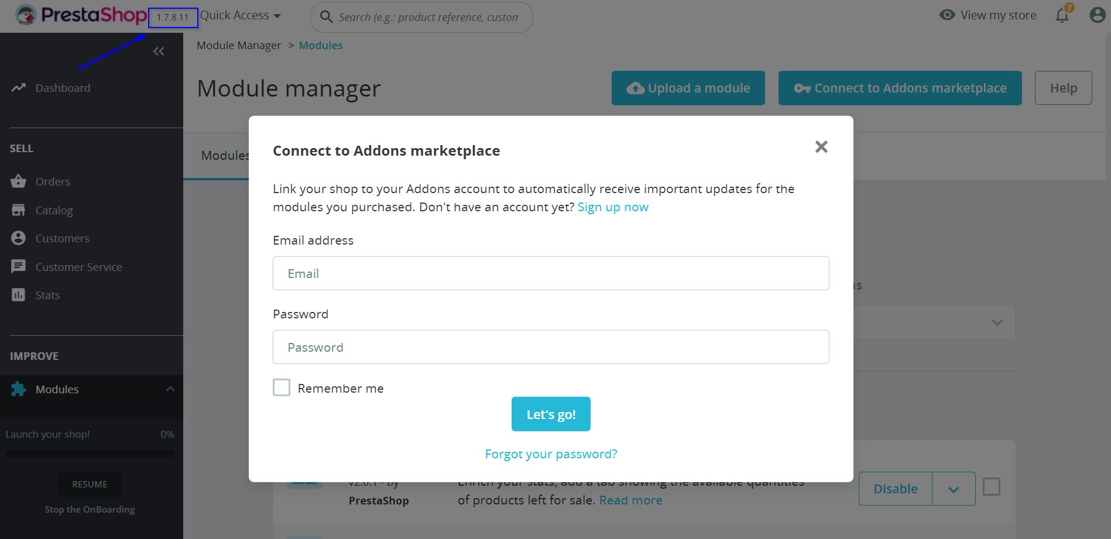1111x539 pixels.
Task: Click the Let's go! button
Action: click(x=551, y=414)
